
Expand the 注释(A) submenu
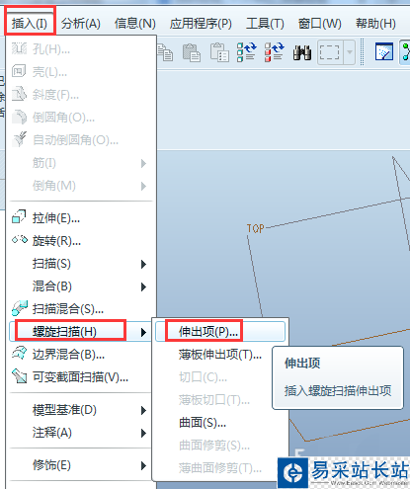pyautogui.click(x=81, y=433)
